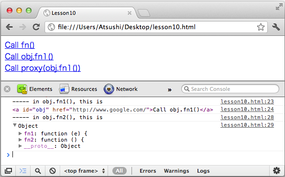The image size is (285, 177).
Task: Open DevTools settings gear
Action: (277, 171)
